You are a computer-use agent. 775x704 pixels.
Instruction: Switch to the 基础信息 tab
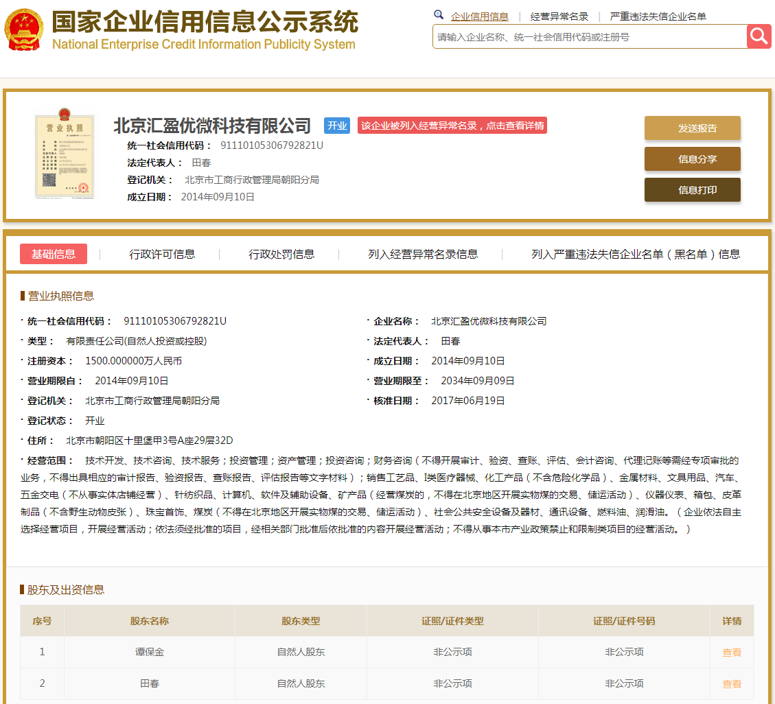(x=54, y=254)
